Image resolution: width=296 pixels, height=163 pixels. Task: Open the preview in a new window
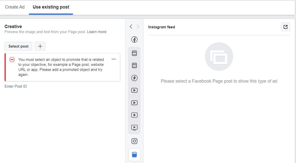(x=285, y=27)
